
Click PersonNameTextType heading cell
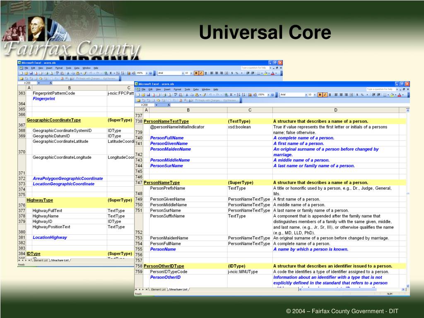coord(166,121)
